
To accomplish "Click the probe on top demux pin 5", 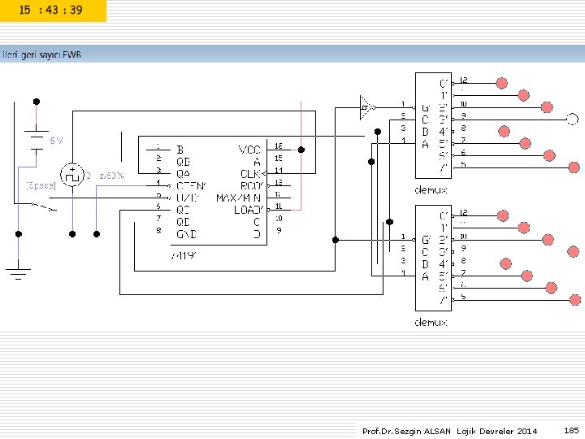I will coord(574,167).
